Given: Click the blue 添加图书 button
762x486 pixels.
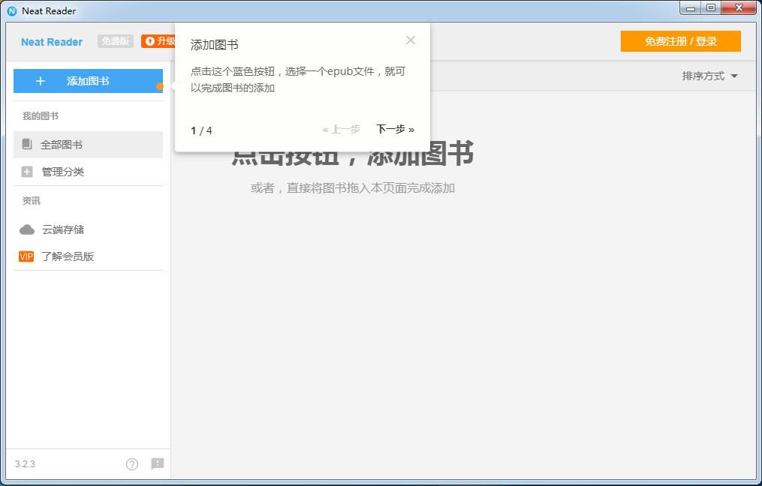Looking at the screenshot, I should click(88, 81).
